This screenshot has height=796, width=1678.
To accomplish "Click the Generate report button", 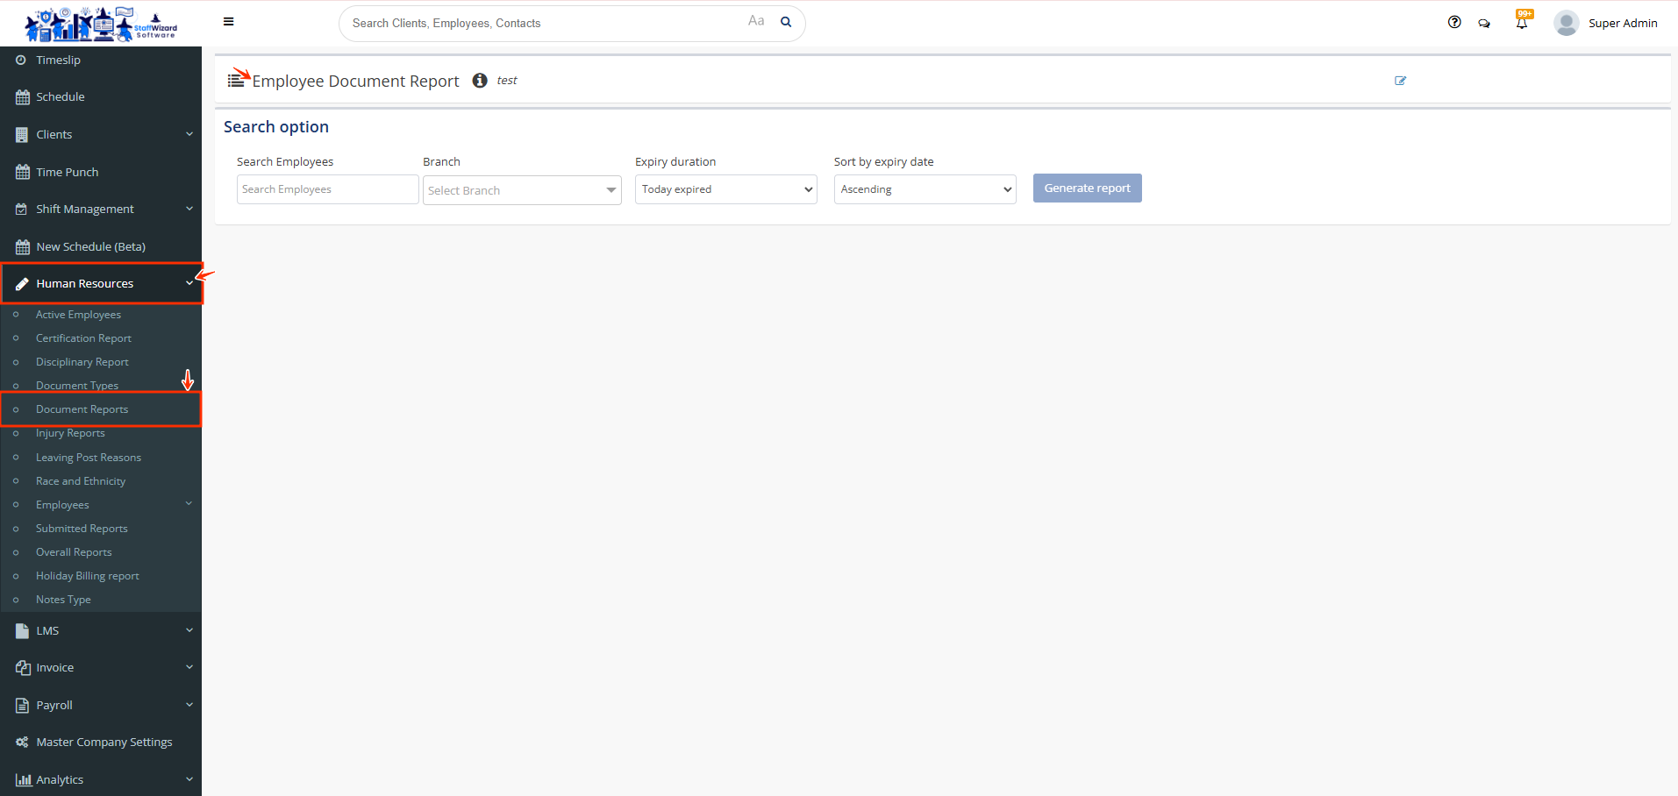I will tap(1087, 188).
